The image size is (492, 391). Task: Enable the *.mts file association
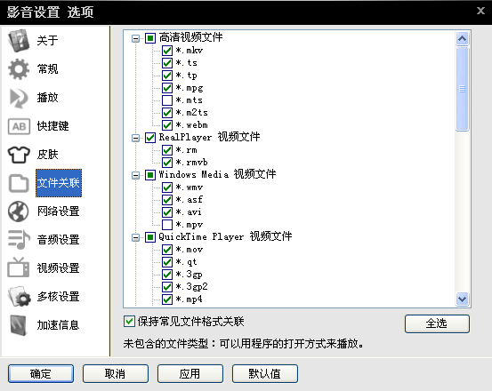[x=167, y=100]
